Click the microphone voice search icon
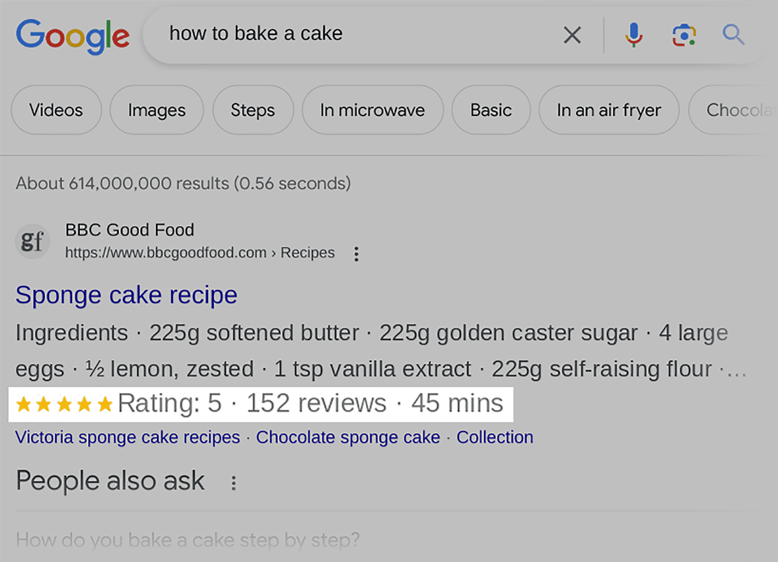Screen dimensions: 778x562 coord(633,34)
